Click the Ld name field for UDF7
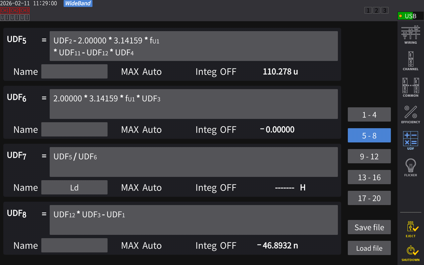The image size is (424, 265). (x=74, y=187)
